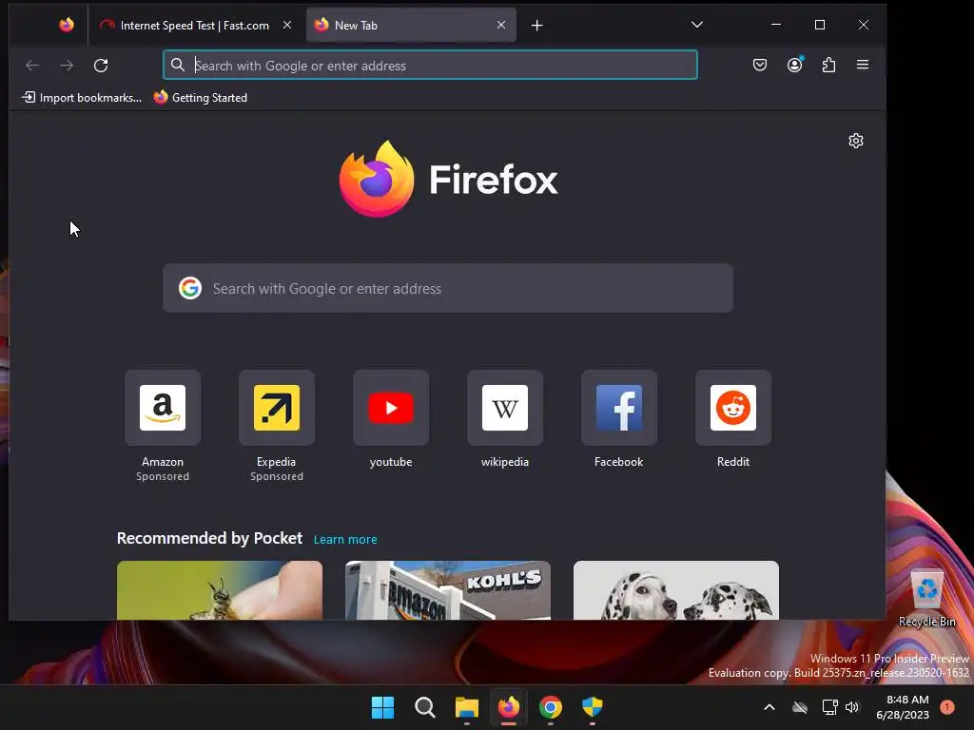This screenshot has width=974, height=730.
Task: Go forward one page
Action: [x=67, y=66]
